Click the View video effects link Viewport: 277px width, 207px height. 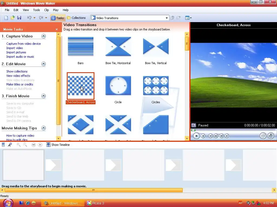point(18,76)
